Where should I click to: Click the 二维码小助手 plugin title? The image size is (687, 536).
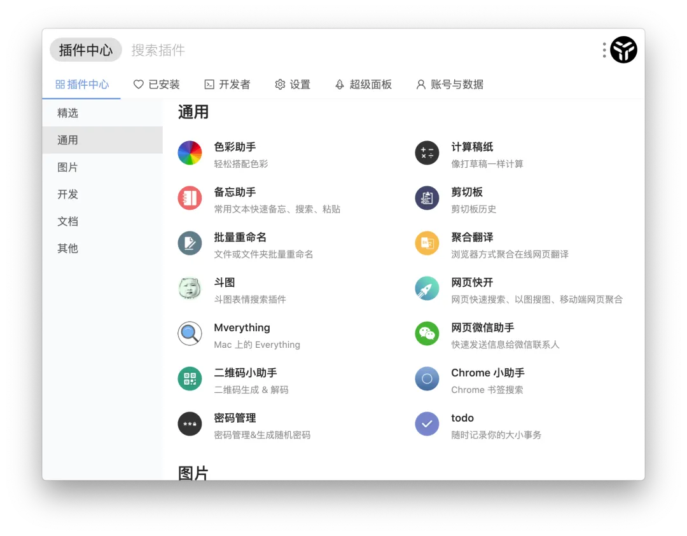246,373
